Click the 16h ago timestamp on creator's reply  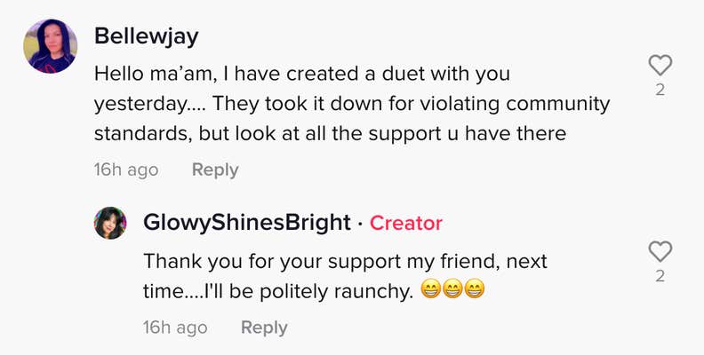175,327
